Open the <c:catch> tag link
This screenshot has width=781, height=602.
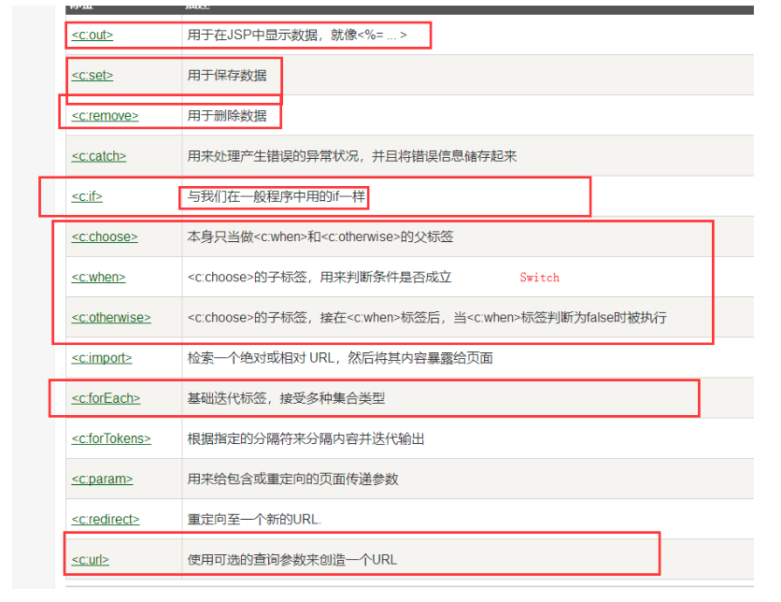coord(99,156)
